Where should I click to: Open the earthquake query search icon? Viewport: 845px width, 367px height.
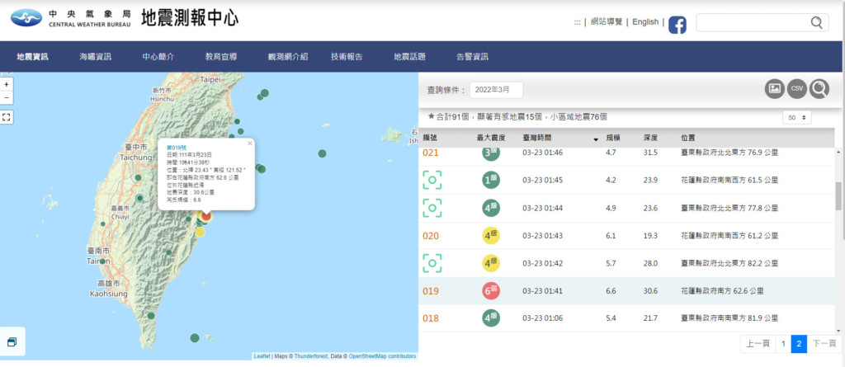pyautogui.click(x=819, y=89)
